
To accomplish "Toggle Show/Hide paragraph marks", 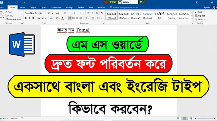I will [102, 13].
